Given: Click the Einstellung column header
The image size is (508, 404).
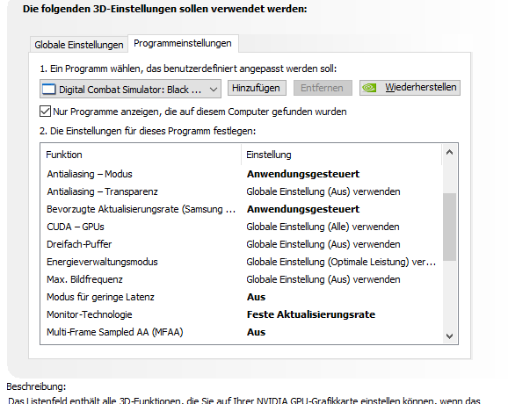Looking at the screenshot, I should pyautogui.click(x=342, y=155).
